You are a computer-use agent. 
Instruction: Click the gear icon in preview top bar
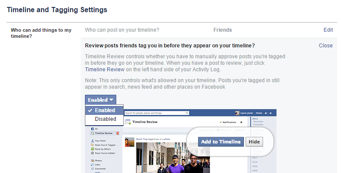(x=270, y=113)
